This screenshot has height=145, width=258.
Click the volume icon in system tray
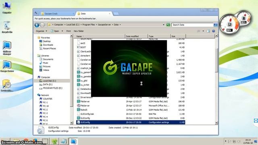tap(239, 141)
